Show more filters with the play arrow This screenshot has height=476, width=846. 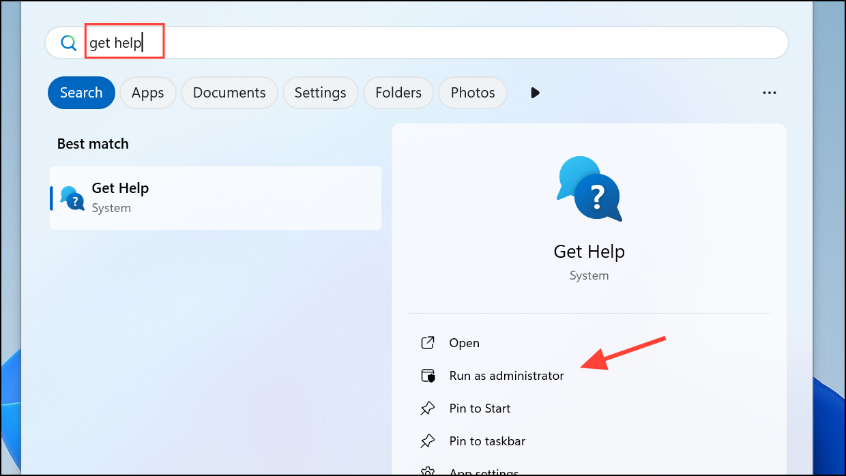point(535,93)
